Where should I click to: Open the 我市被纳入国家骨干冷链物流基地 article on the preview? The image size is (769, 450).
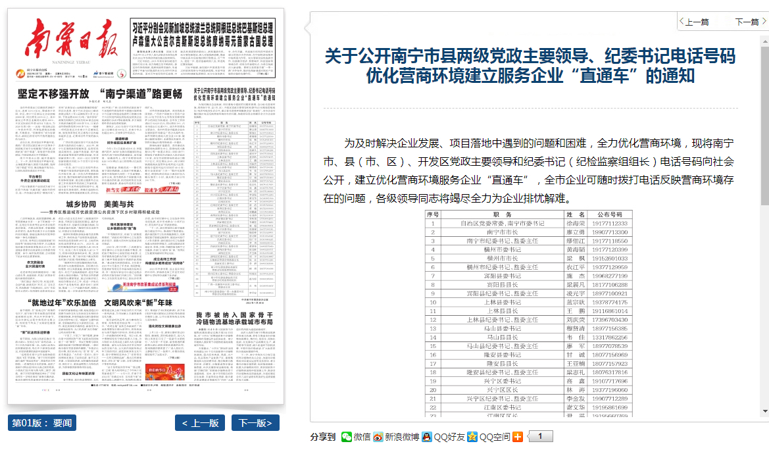pos(234,318)
